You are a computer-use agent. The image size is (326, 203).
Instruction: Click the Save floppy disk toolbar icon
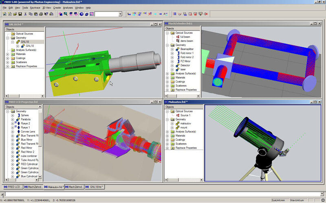point(20,14)
